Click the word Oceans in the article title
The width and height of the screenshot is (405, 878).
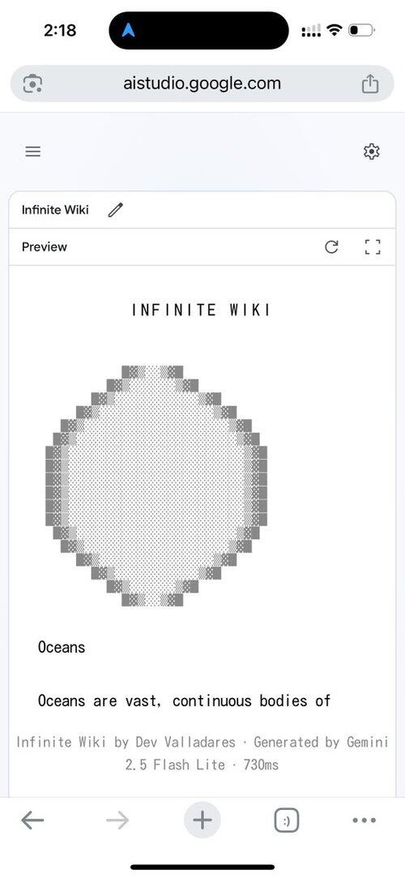62,647
